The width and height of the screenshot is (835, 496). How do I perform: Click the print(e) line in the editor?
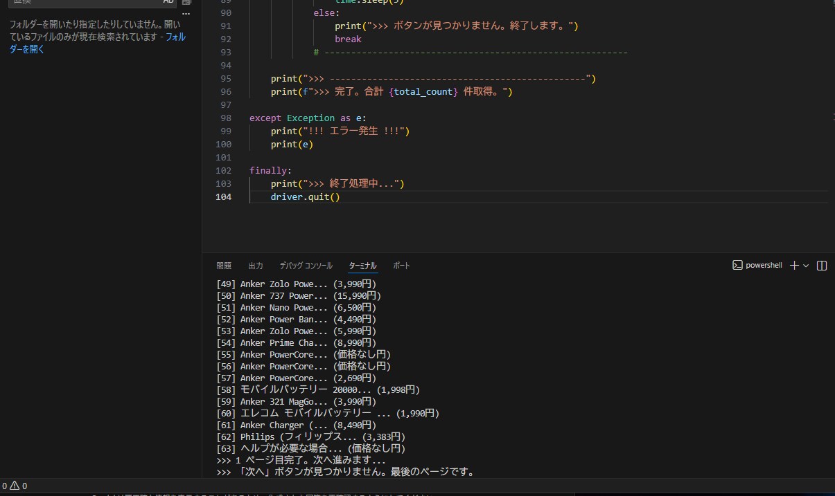tap(292, 145)
